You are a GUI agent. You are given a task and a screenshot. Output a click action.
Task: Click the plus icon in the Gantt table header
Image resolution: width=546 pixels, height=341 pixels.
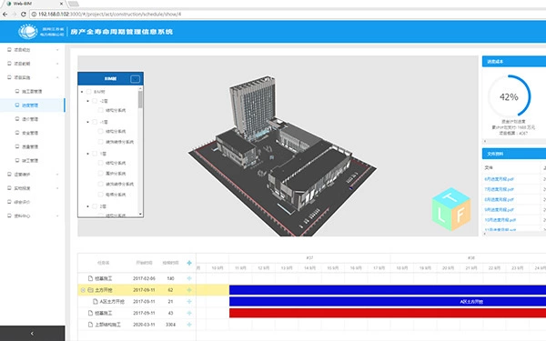point(189,263)
